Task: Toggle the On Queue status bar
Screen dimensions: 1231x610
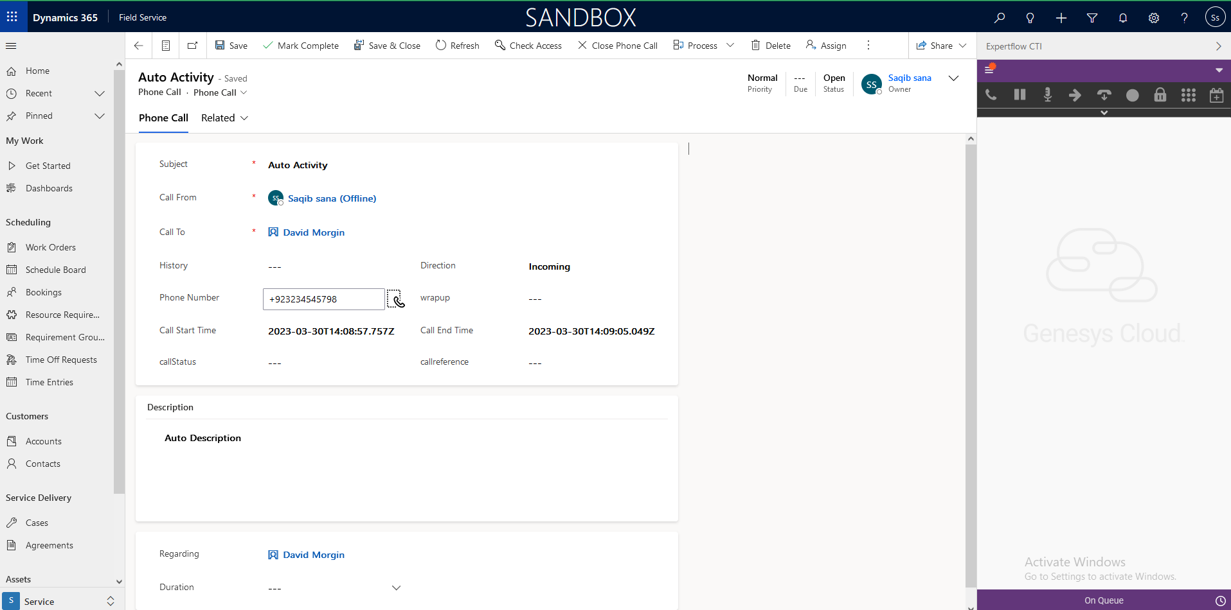Action: [1104, 600]
